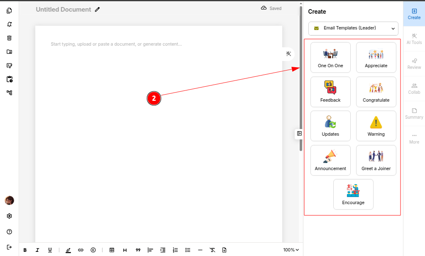Open the Review tab
Viewport: 425px width, 256px height.
click(414, 63)
